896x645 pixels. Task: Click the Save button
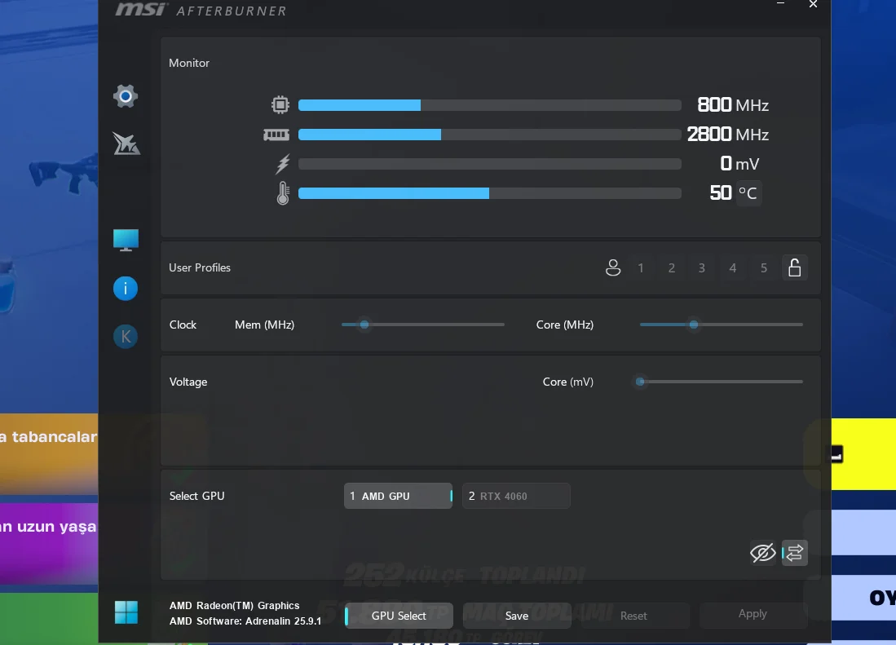(517, 616)
